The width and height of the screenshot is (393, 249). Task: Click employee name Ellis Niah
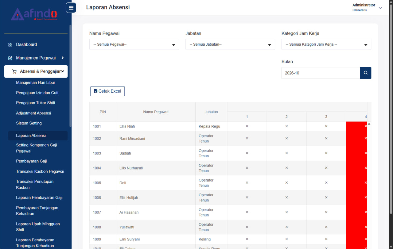[127, 126]
